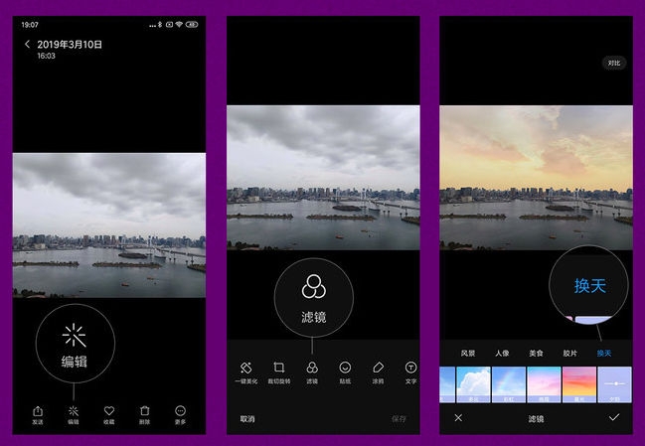The height and width of the screenshot is (446, 645).
Task: Tap the 对比 compare button
Action: [x=614, y=63]
